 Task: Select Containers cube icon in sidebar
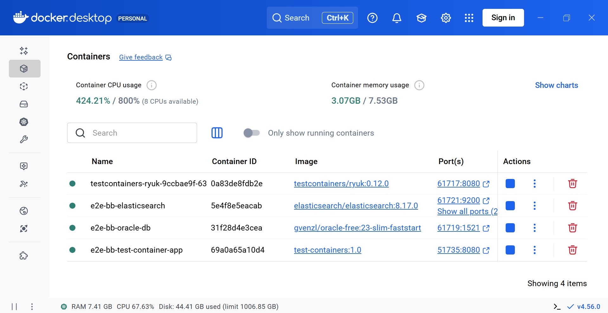24,69
